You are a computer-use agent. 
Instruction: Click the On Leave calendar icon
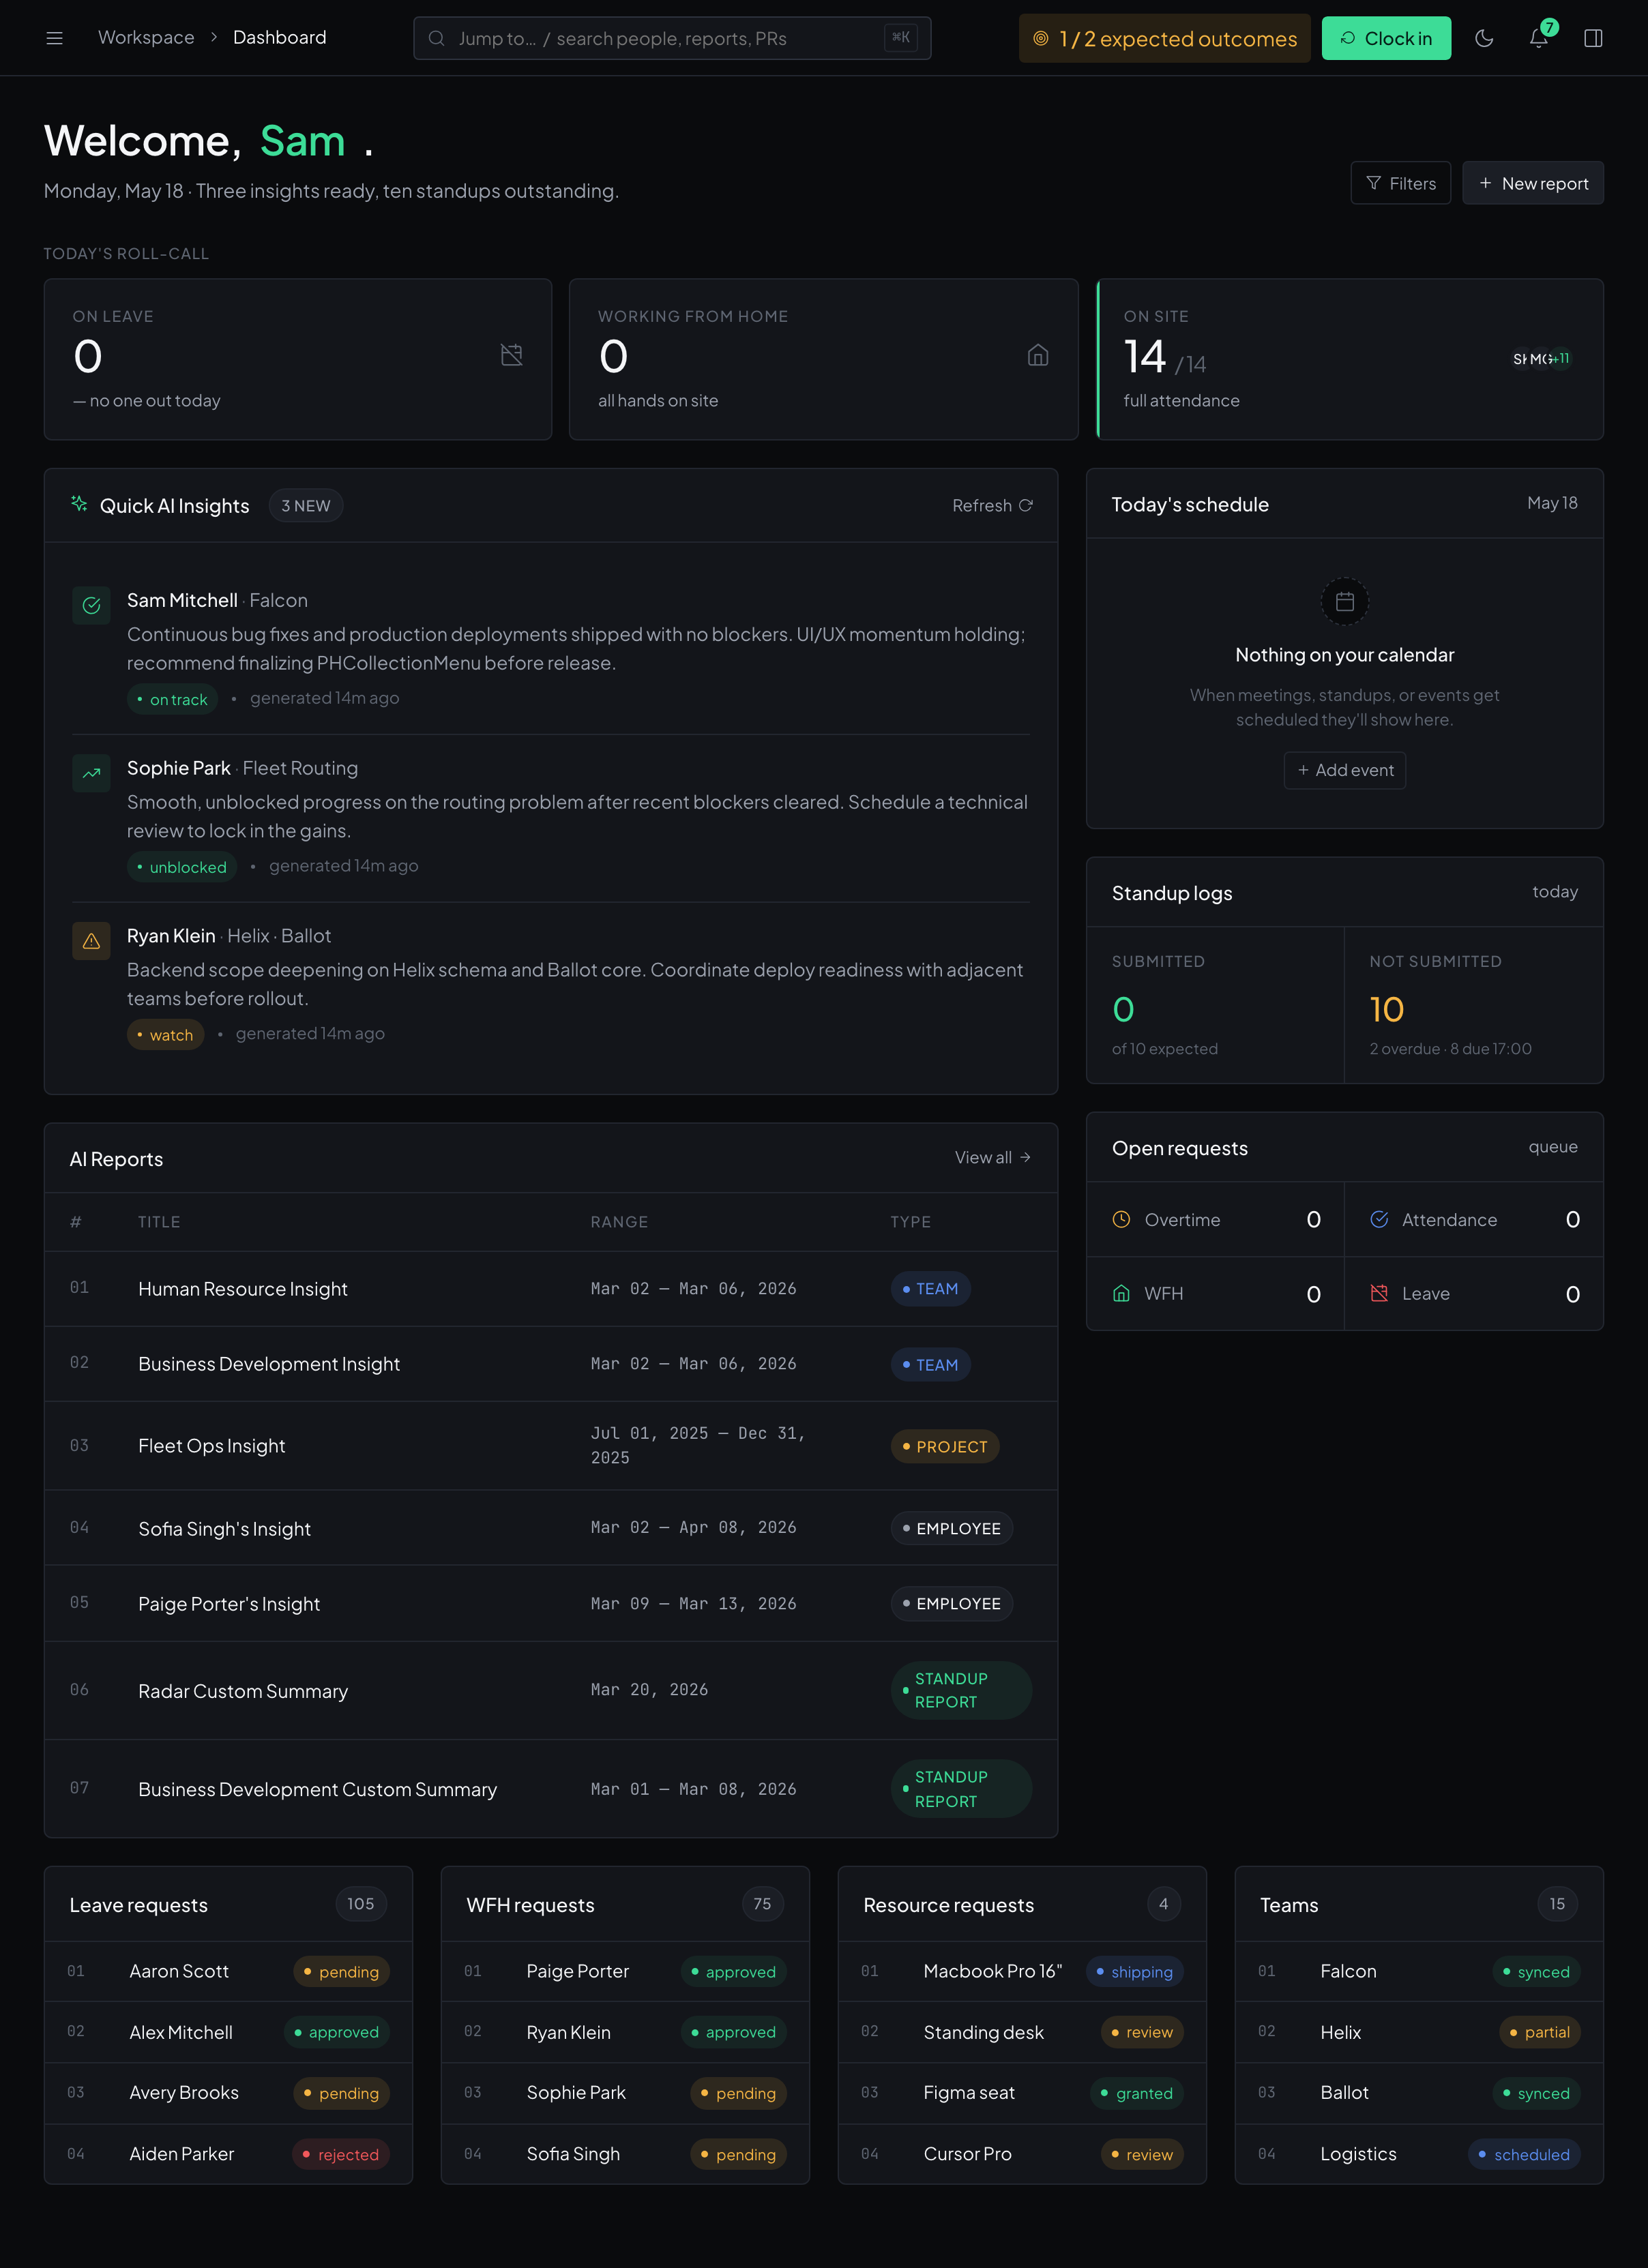[512, 355]
